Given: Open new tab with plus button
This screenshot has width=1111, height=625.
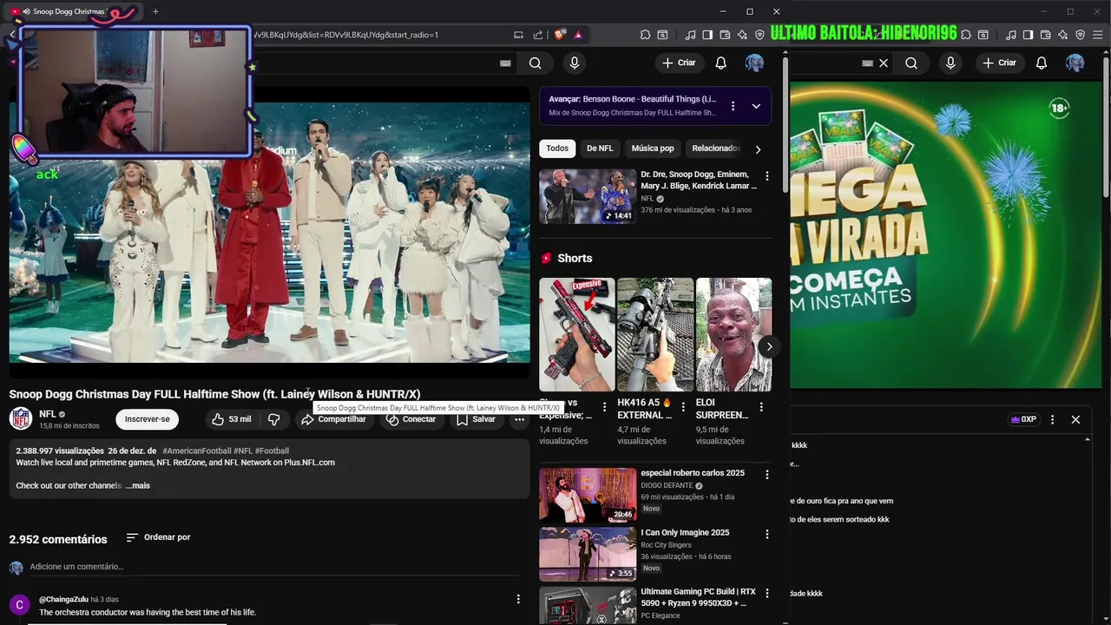Looking at the screenshot, I should pyautogui.click(x=155, y=11).
